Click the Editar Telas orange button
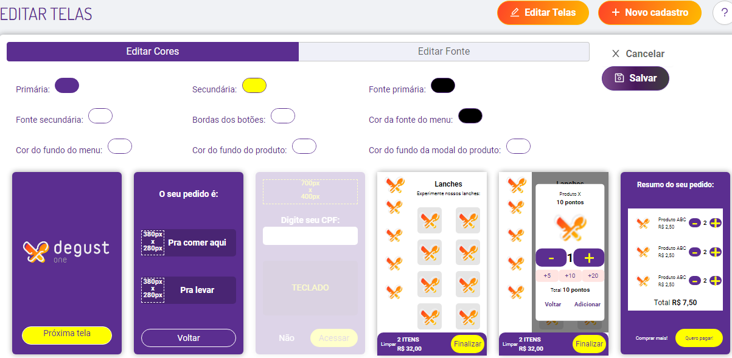Image resolution: width=732 pixels, height=358 pixels. 543,12
